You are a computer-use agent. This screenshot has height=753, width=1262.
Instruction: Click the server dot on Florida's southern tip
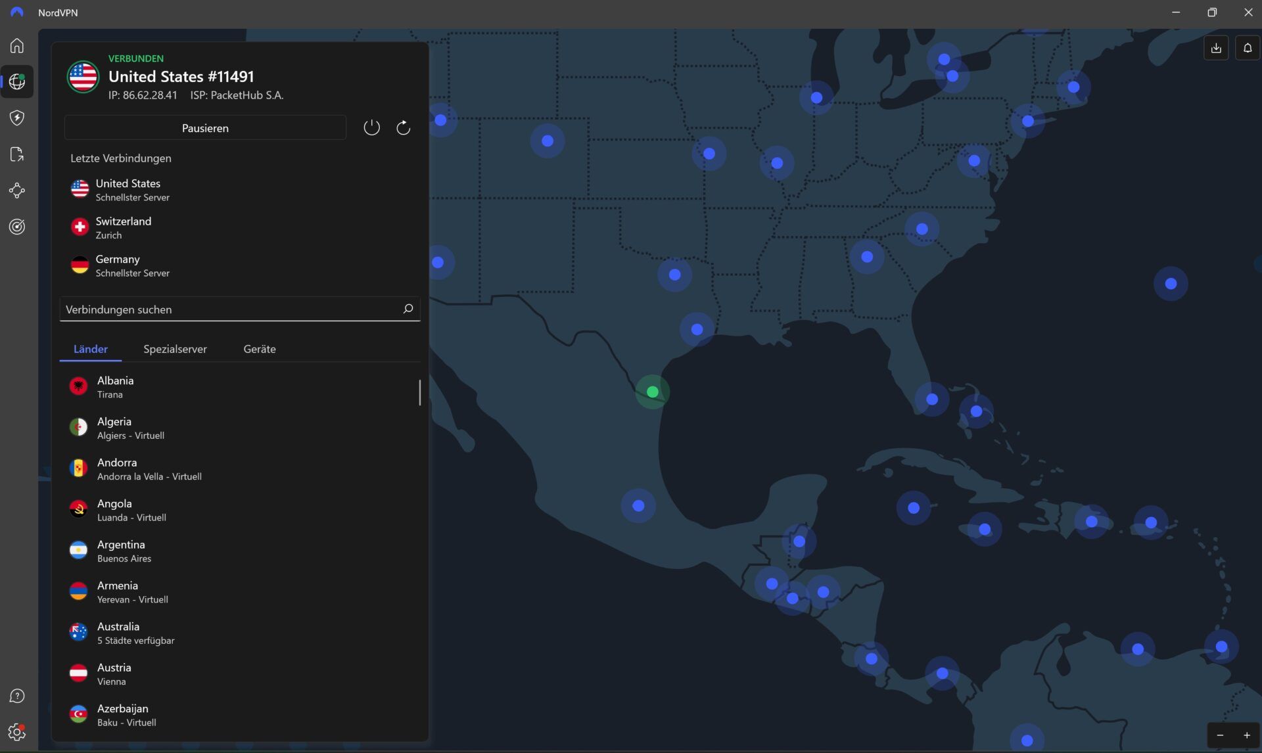coord(932,399)
